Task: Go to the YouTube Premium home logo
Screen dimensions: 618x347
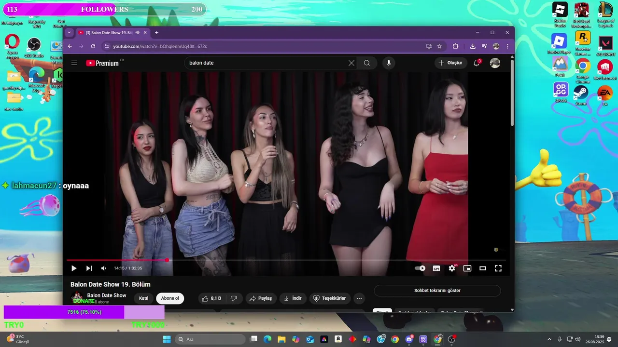Action: click(x=103, y=63)
